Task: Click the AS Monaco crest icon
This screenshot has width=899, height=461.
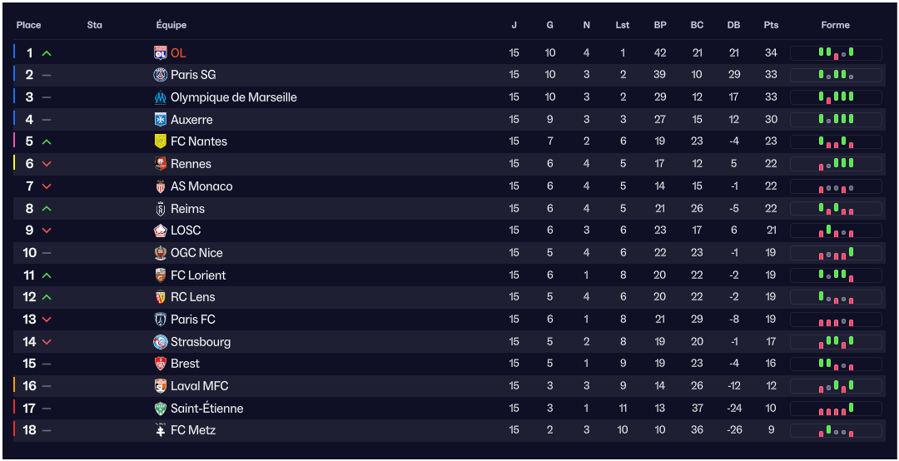Action: point(161,186)
